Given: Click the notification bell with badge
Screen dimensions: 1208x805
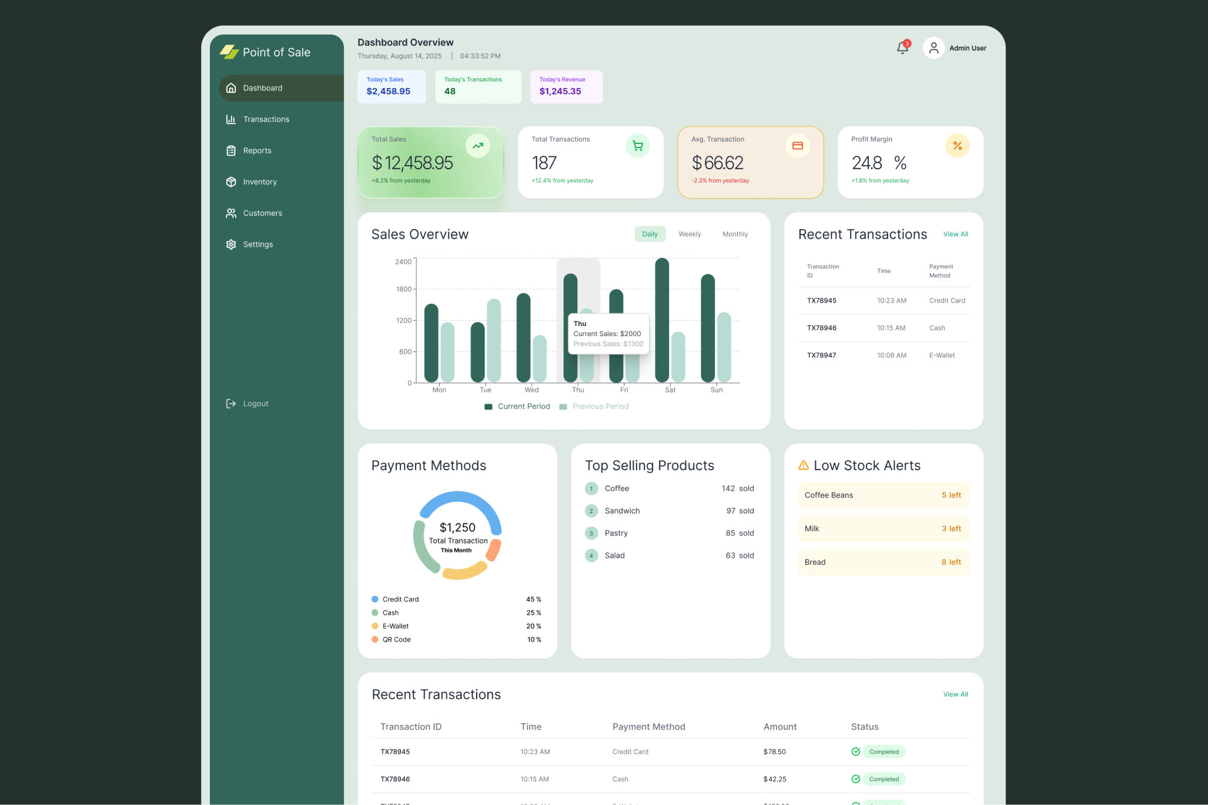Looking at the screenshot, I should pyautogui.click(x=902, y=48).
